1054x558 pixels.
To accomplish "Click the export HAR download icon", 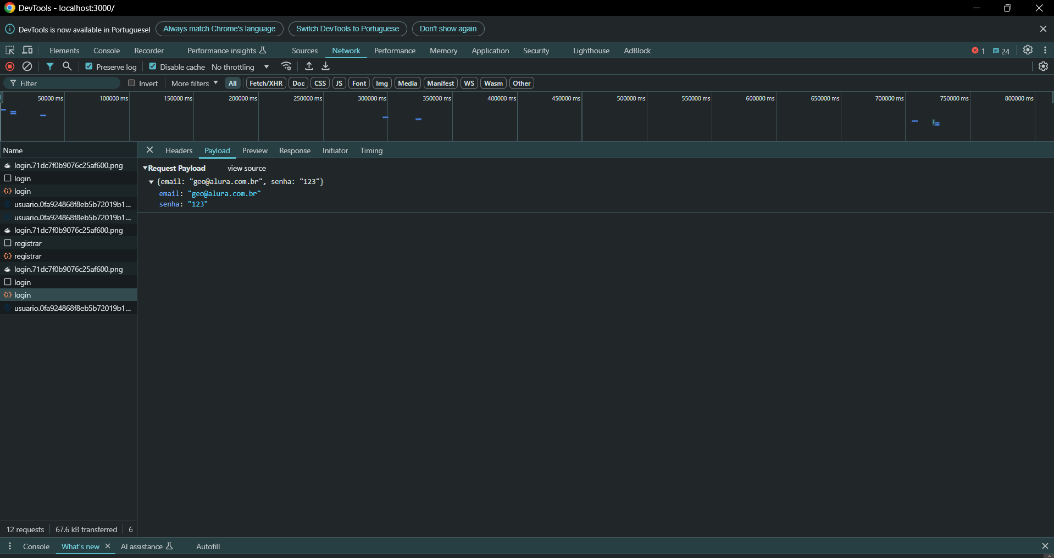I will tap(326, 66).
